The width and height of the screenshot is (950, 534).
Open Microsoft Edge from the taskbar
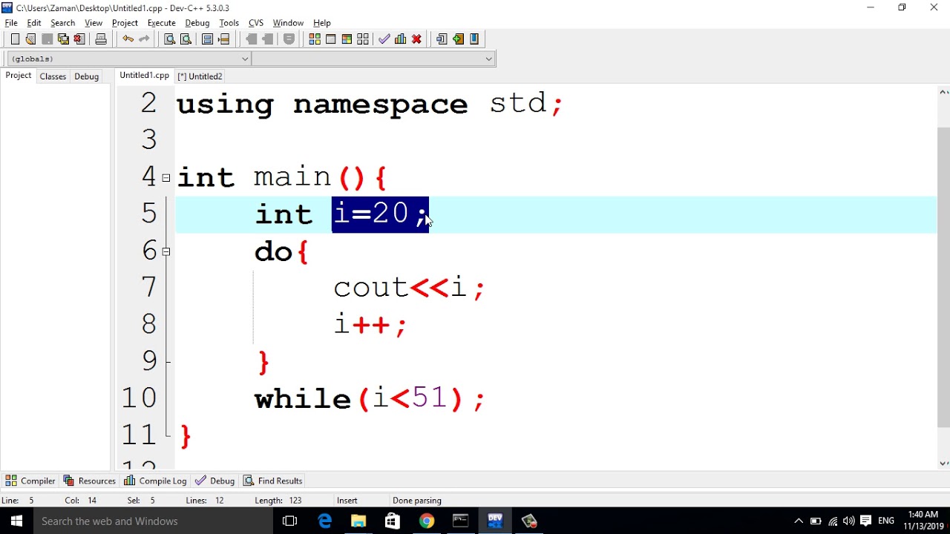pyautogui.click(x=325, y=521)
